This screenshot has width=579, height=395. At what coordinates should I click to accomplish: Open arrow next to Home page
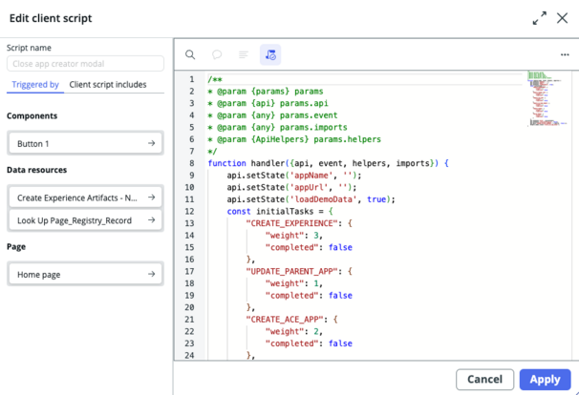coord(151,274)
